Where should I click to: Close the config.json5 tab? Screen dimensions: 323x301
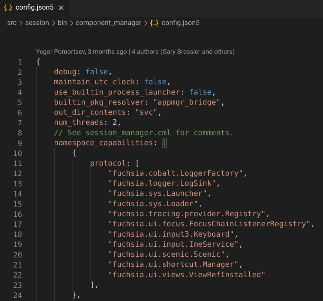click(61, 7)
